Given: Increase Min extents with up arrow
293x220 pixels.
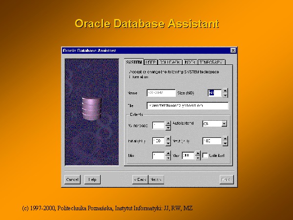Looking at the screenshot, I should tap(168, 153).
